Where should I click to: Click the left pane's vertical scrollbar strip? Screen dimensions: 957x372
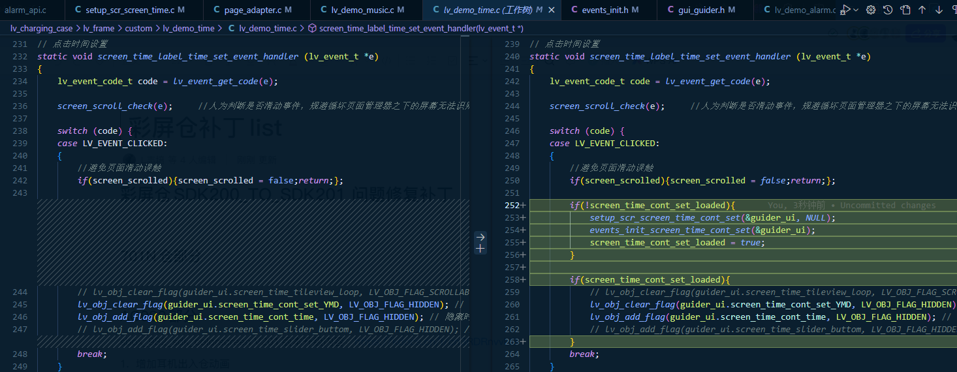click(465, 202)
